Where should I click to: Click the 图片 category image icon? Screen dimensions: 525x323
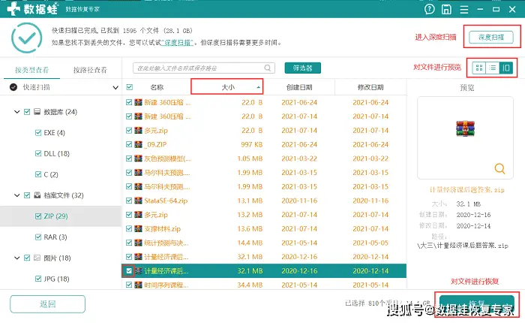[x=37, y=258]
